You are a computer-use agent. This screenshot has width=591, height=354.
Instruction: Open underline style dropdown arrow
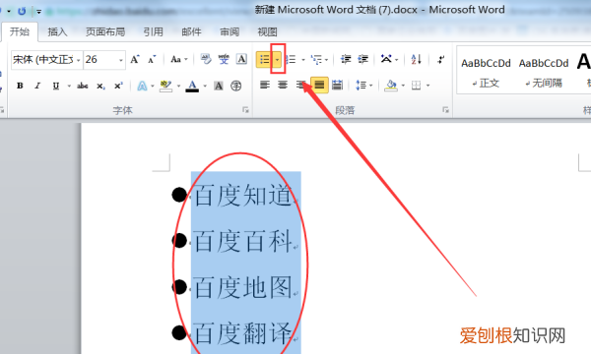pos(69,86)
